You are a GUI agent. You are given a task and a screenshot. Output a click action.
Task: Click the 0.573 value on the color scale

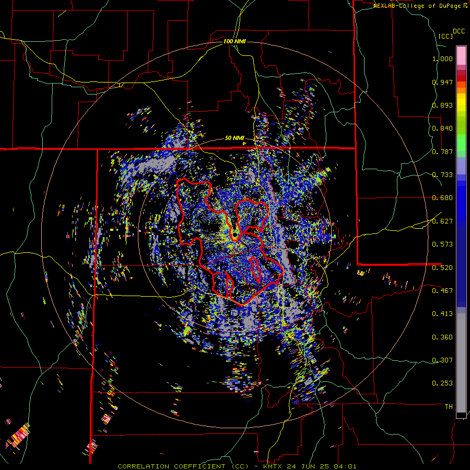point(442,244)
